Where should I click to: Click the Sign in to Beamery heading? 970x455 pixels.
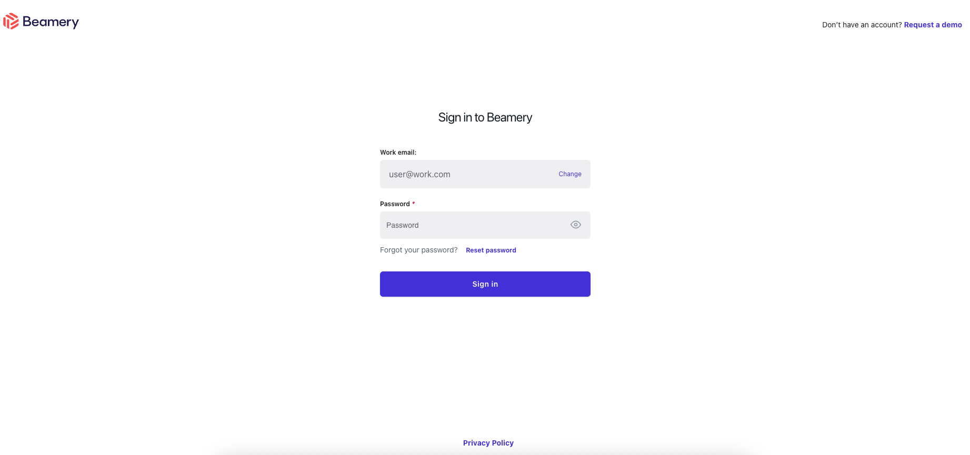[x=485, y=117]
